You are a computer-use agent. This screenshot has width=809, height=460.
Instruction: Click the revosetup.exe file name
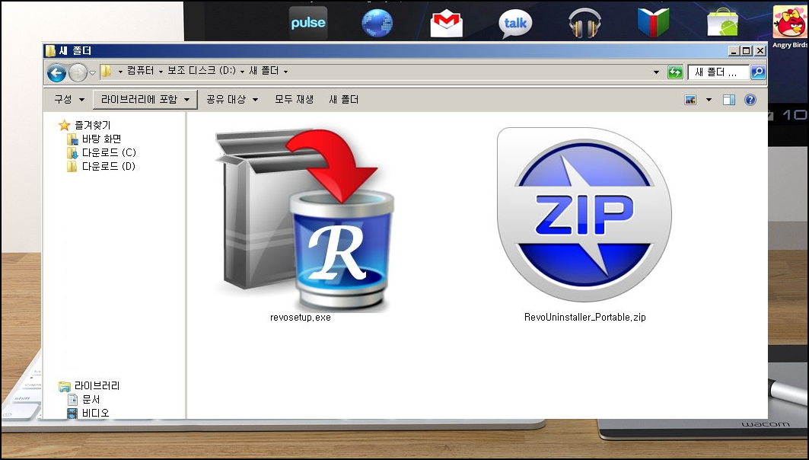point(301,317)
